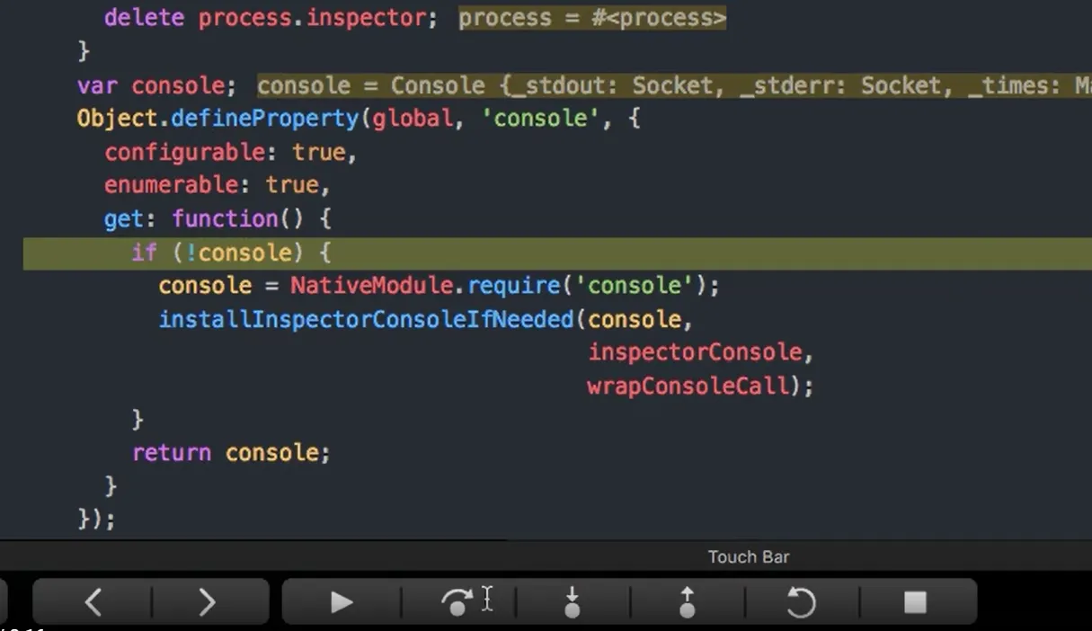
Task: Click "defineProperty" in the Object.defineProperty call
Action: tap(265, 119)
